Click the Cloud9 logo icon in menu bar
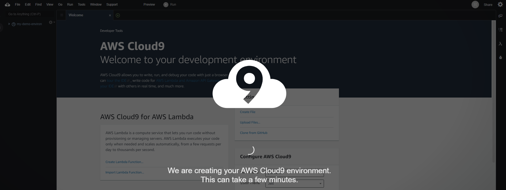This screenshot has width=506, height=190. 7,5
